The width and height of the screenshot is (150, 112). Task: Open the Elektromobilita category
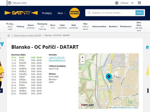pyautogui.click(x=99, y=27)
